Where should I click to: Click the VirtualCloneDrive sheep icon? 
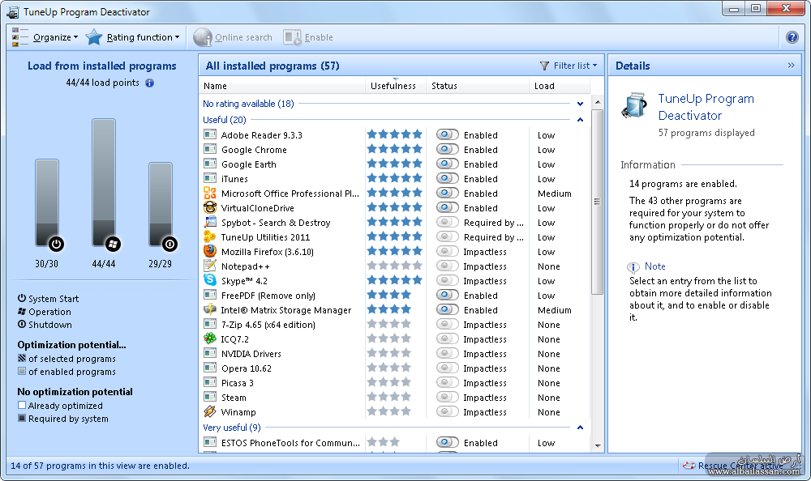(210, 207)
